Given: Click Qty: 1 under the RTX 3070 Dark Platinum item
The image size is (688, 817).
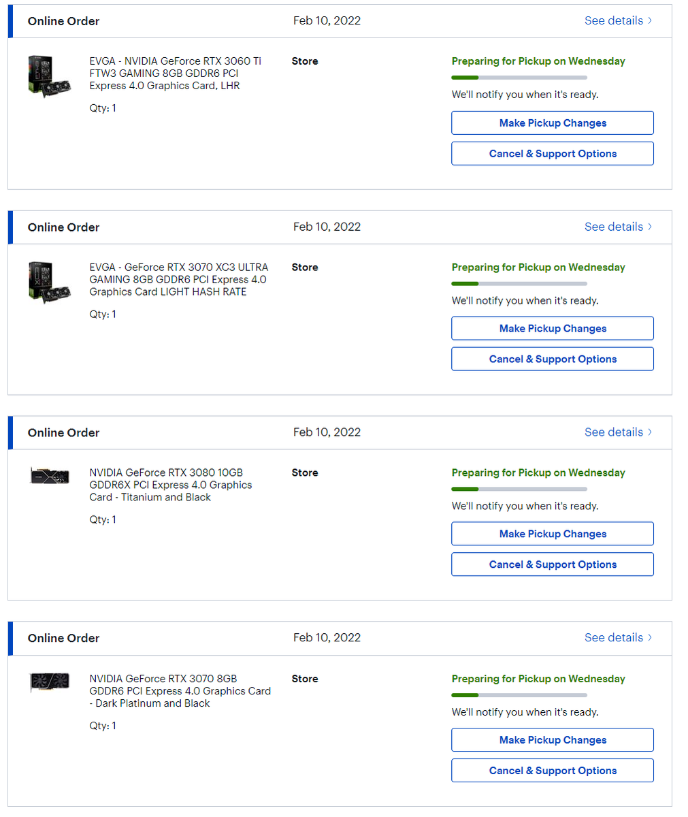Looking at the screenshot, I should (x=103, y=726).
